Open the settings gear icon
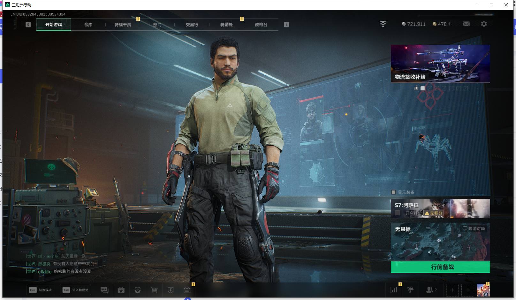The image size is (516, 300). [x=484, y=24]
